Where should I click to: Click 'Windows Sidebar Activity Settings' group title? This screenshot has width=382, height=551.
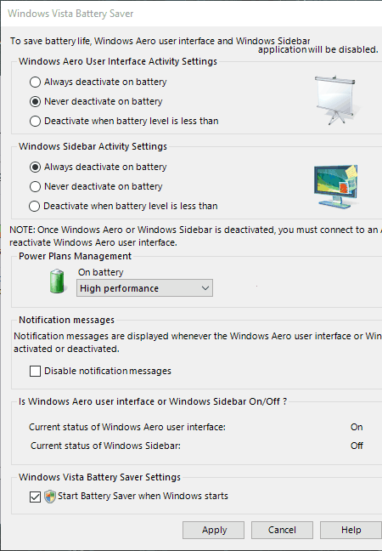coord(93,146)
